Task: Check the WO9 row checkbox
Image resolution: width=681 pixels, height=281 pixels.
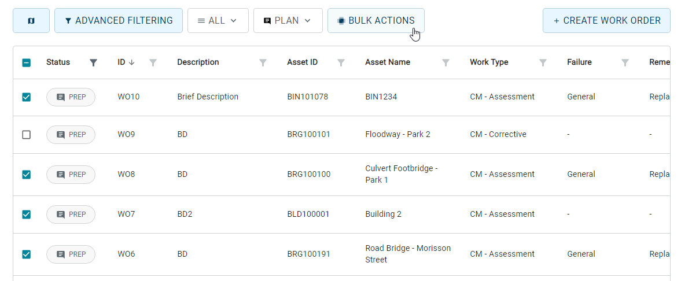Action: pos(27,135)
